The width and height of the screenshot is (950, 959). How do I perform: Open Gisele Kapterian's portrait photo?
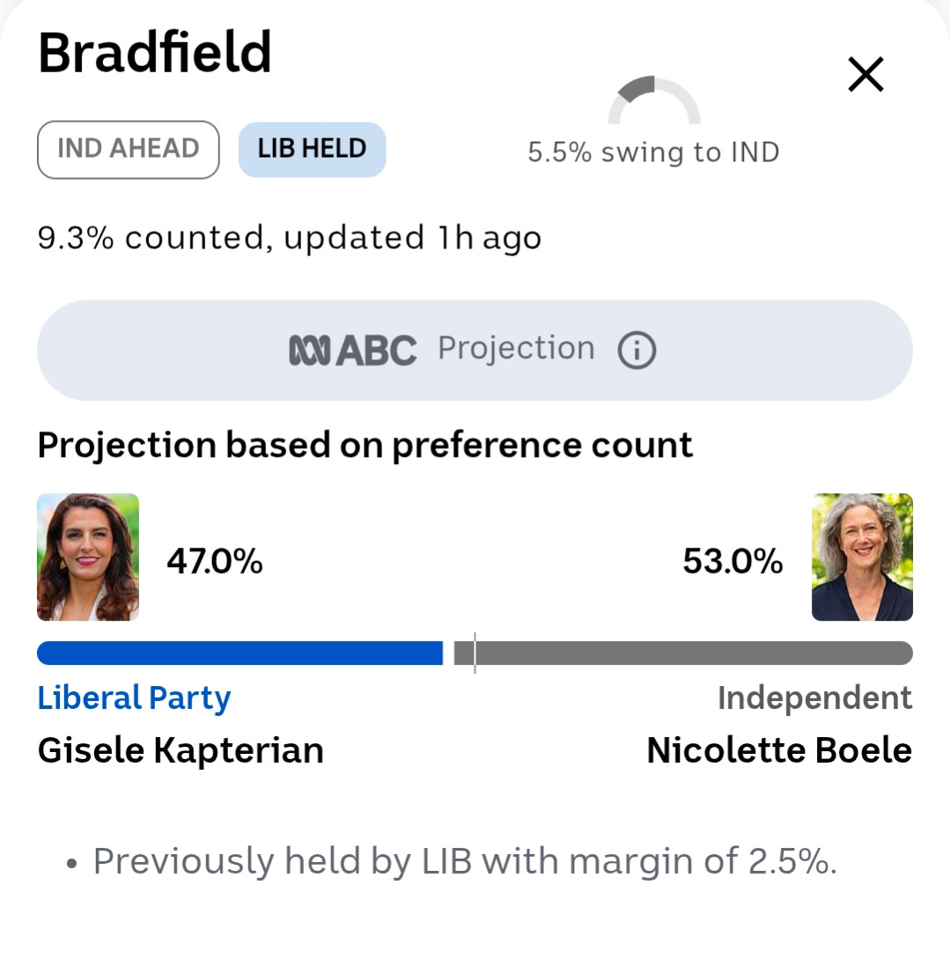88,557
